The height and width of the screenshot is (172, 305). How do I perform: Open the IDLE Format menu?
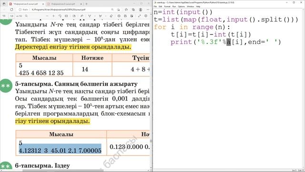click(167, 6)
